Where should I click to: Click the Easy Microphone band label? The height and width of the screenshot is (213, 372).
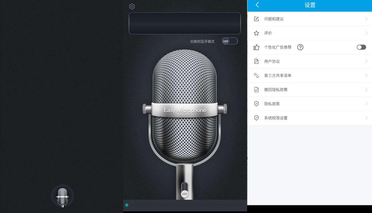[185, 110]
